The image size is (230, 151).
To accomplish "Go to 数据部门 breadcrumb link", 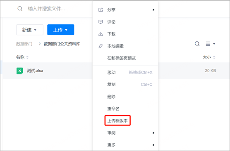I will coord(24,44).
